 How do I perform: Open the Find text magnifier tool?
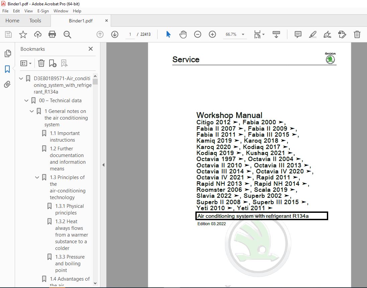67,34
